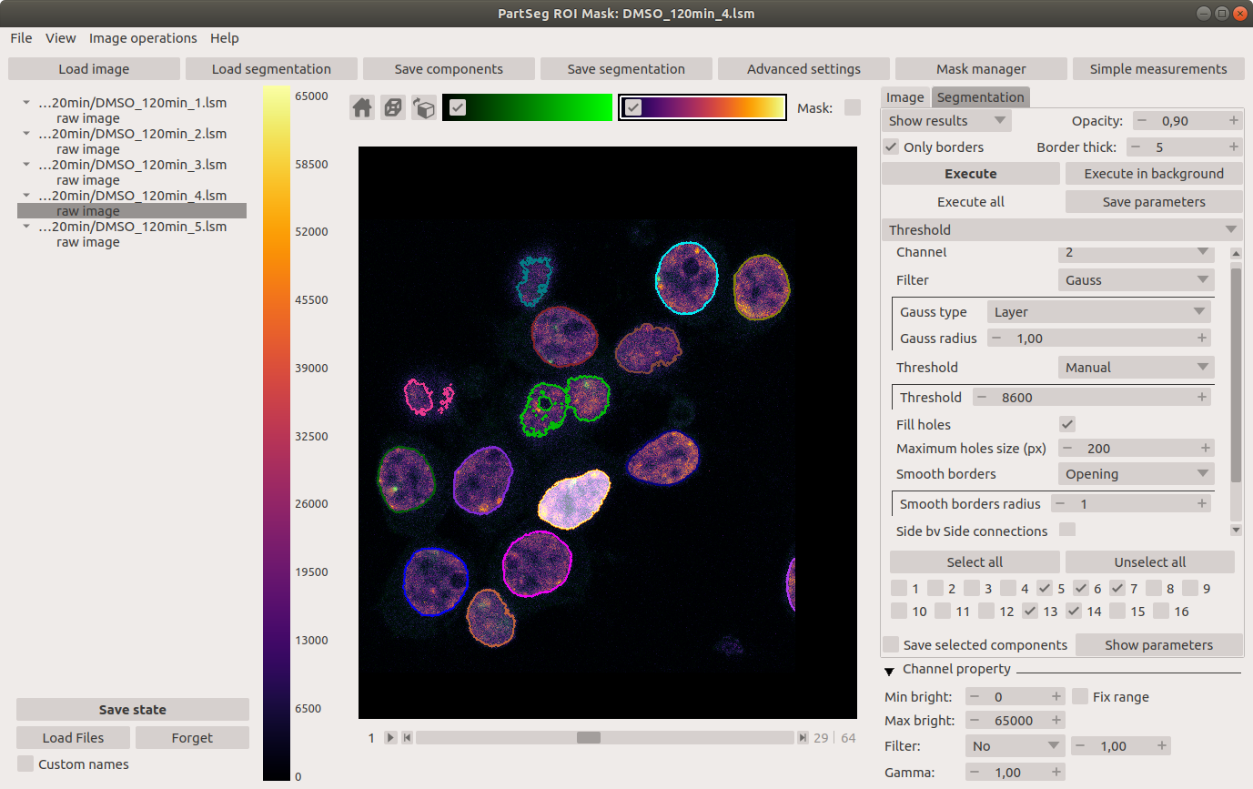Open the Help menu
Image resolution: width=1253 pixels, height=789 pixels.
(x=225, y=38)
